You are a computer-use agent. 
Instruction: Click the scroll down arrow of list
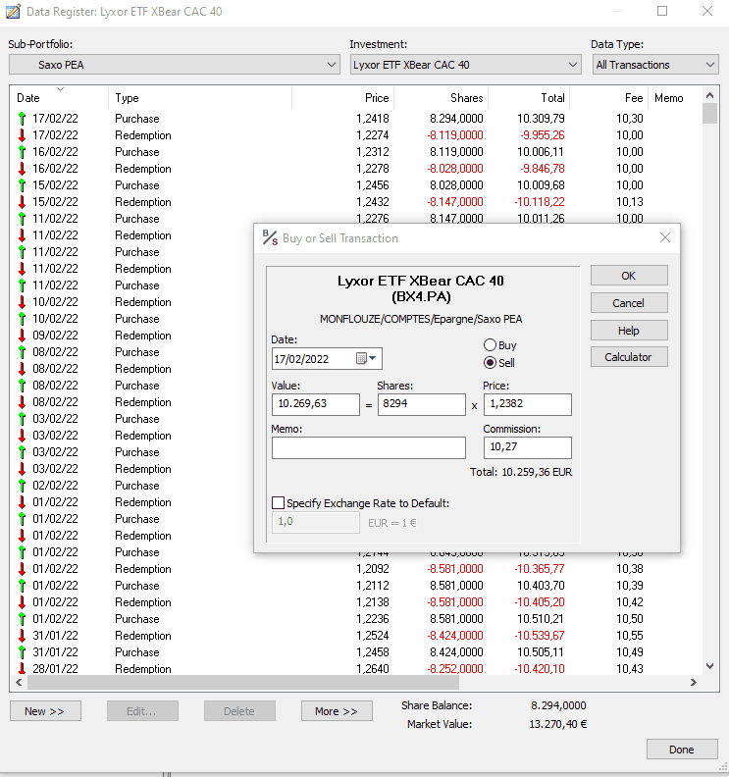[709, 666]
